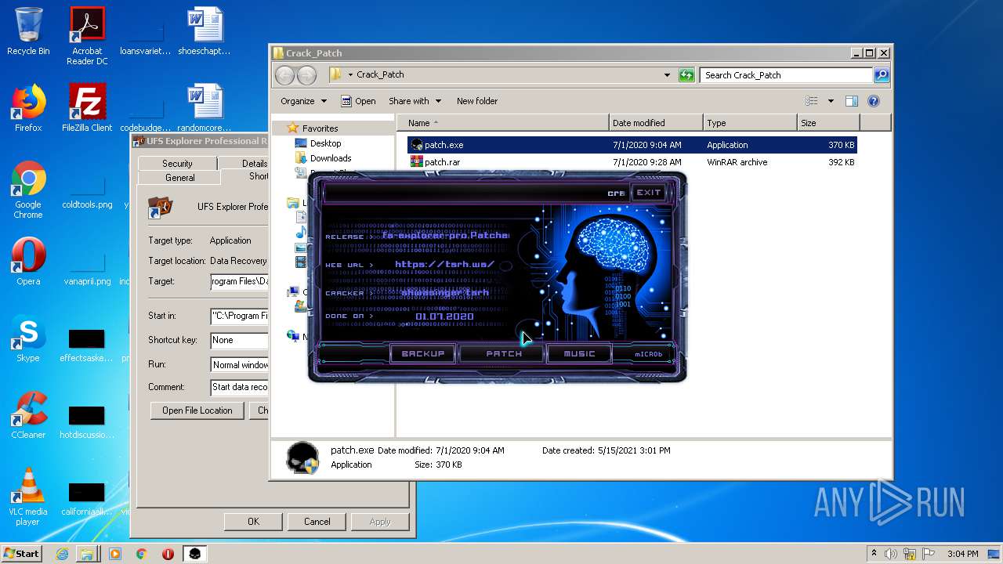Viewport: 1003px width, 564px height.
Task: Select californiaall file on desktop
Action: pos(87,498)
